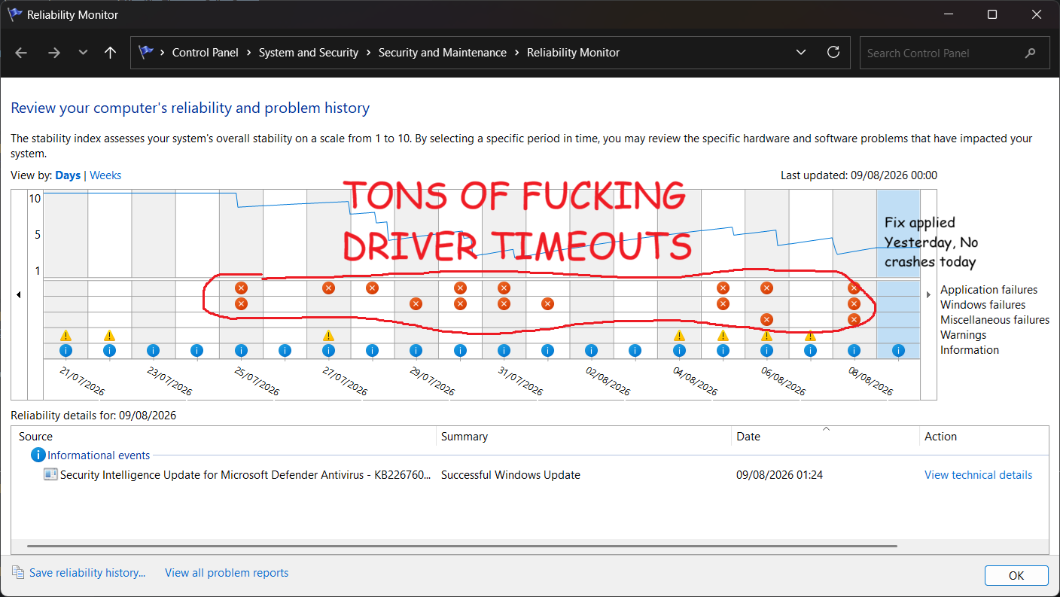The height and width of the screenshot is (597, 1060).
Task: Expand the chevron after System and Security
Action: pyautogui.click(x=368, y=53)
